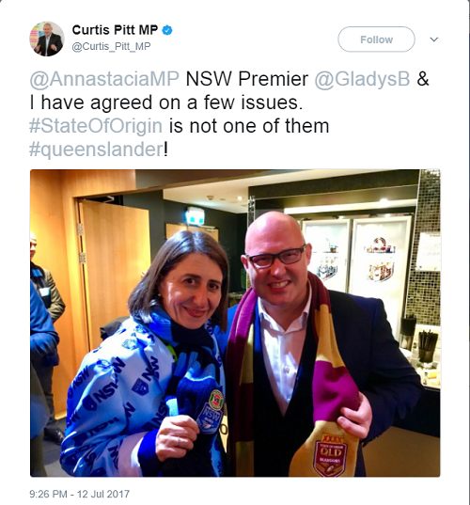Image resolution: width=470 pixels, height=505 pixels.
Task: Click the phrase "I have agreed on a few issues"
Action: click(164, 103)
